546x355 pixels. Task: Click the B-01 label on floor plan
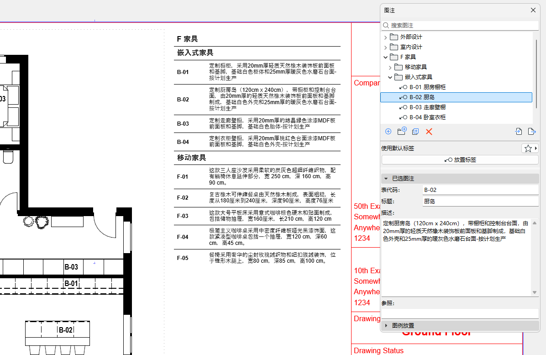click(x=71, y=284)
